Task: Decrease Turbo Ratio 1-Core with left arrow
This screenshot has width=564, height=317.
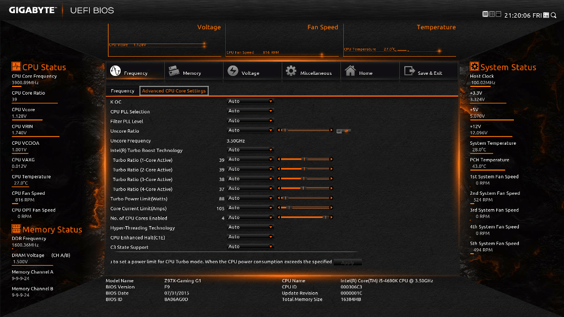Action: pos(279,159)
